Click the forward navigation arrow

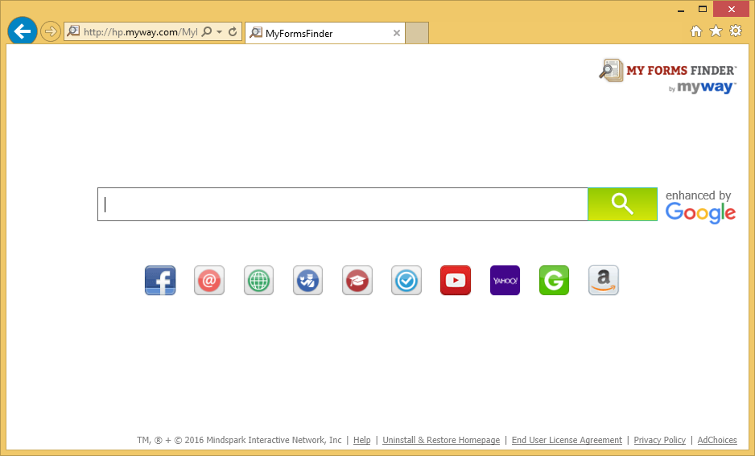click(x=50, y=31)
